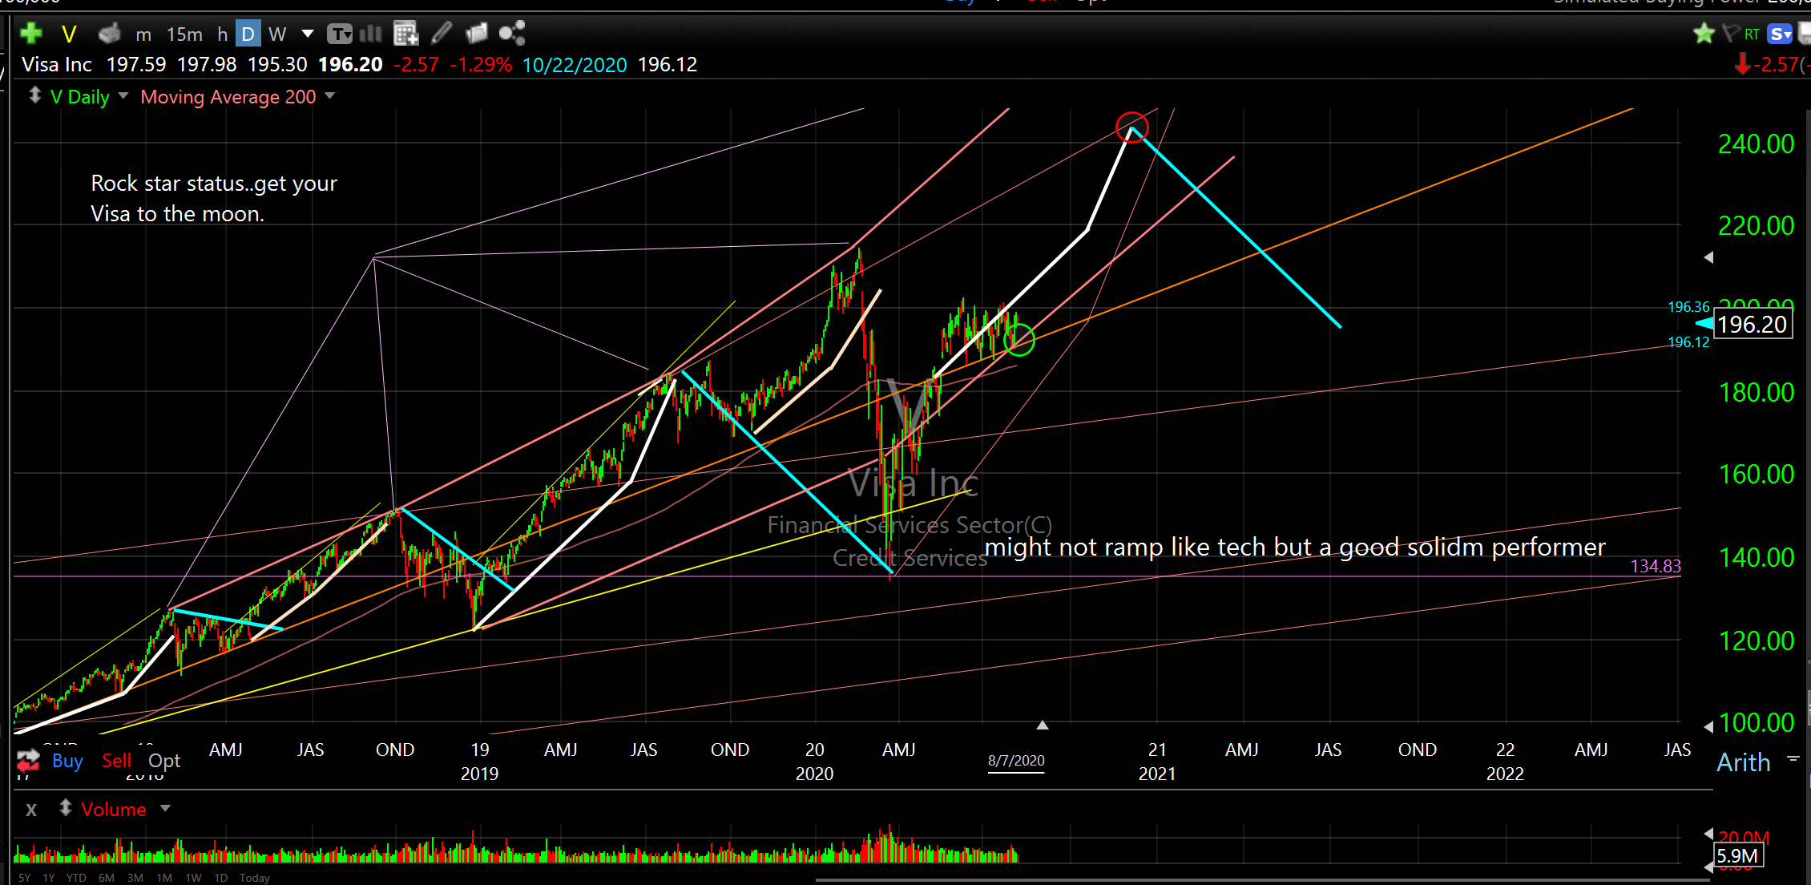
Task: Open the folder files icon
Action: 477,34
